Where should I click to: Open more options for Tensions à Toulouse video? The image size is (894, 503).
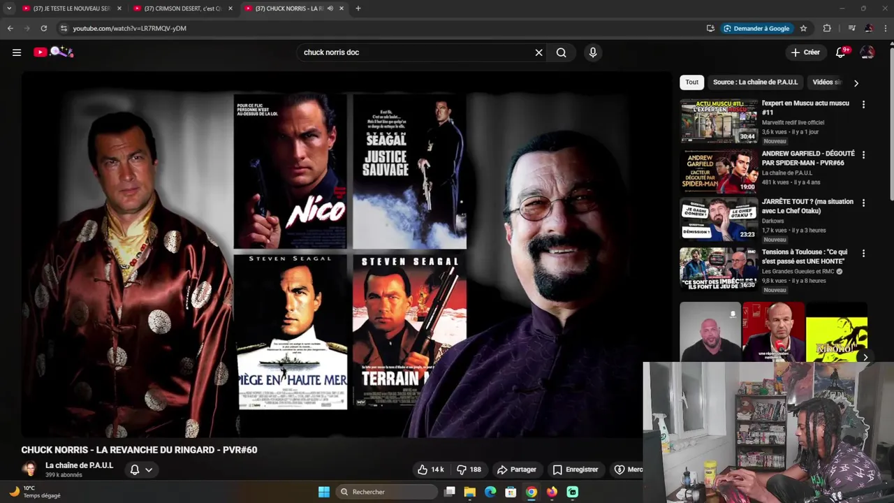863,253
